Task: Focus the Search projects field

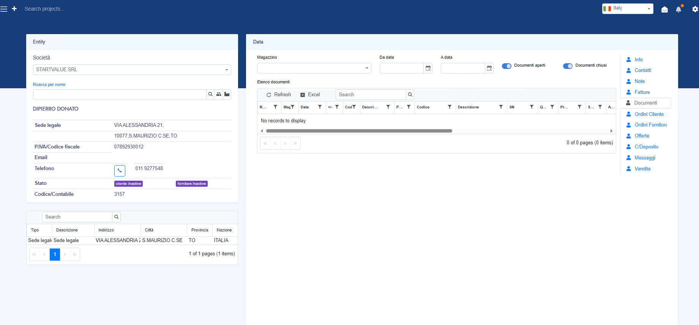Action: 44,9
